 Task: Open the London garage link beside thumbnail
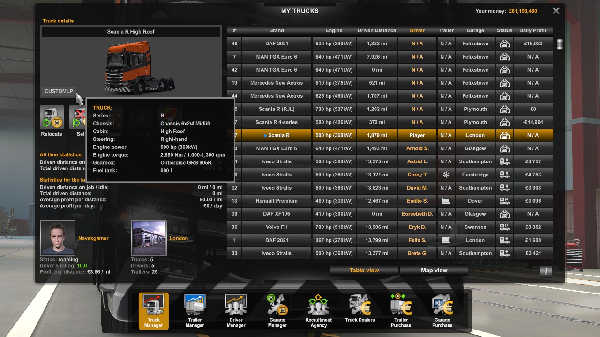[x=179, y=238]
